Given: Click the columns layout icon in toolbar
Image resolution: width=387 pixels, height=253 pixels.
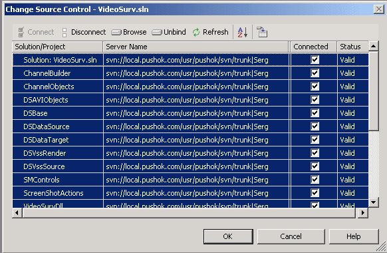Looking at the screenshot, I should 262,32.
